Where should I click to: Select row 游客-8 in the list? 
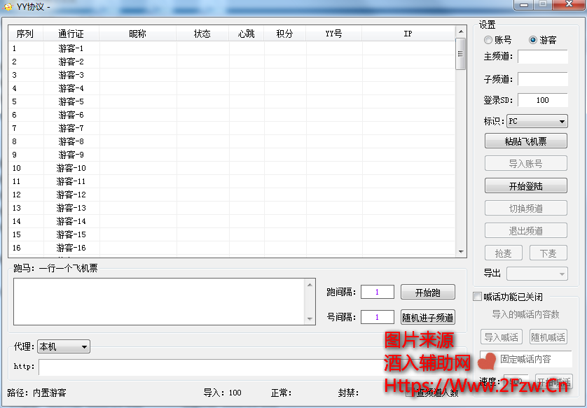[x=232, y=141]
